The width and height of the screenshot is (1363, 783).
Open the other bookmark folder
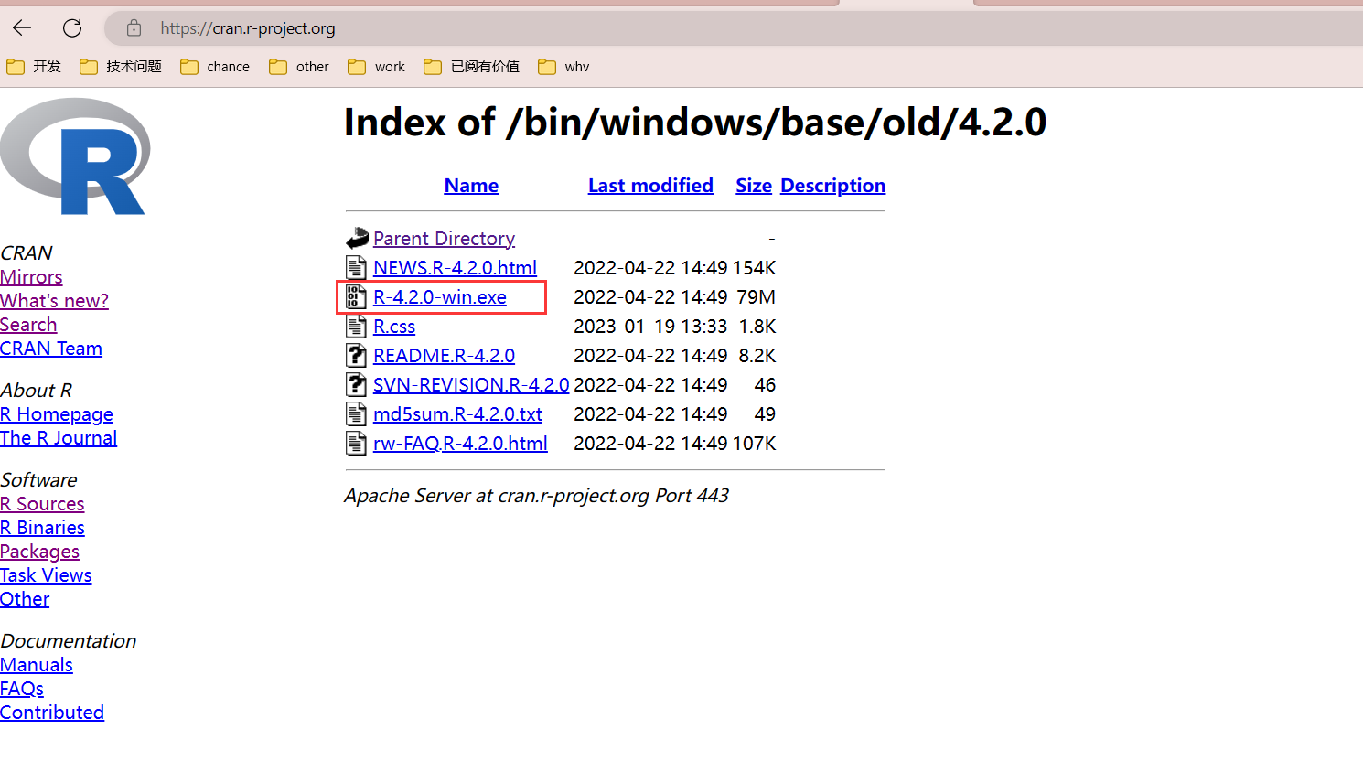click(x=299, y=67)
